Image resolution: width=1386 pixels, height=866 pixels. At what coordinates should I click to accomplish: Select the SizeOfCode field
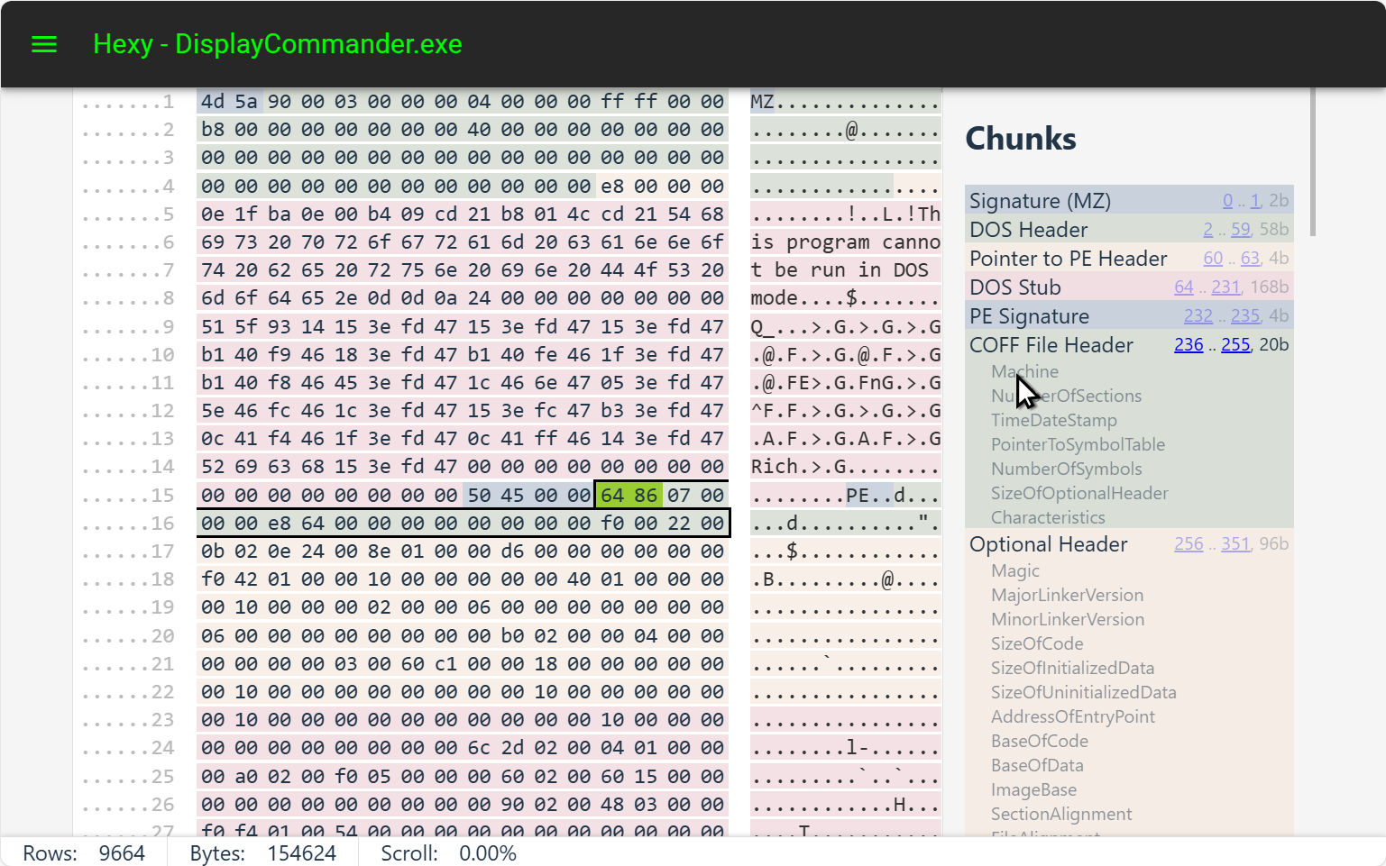point(1037,643)
